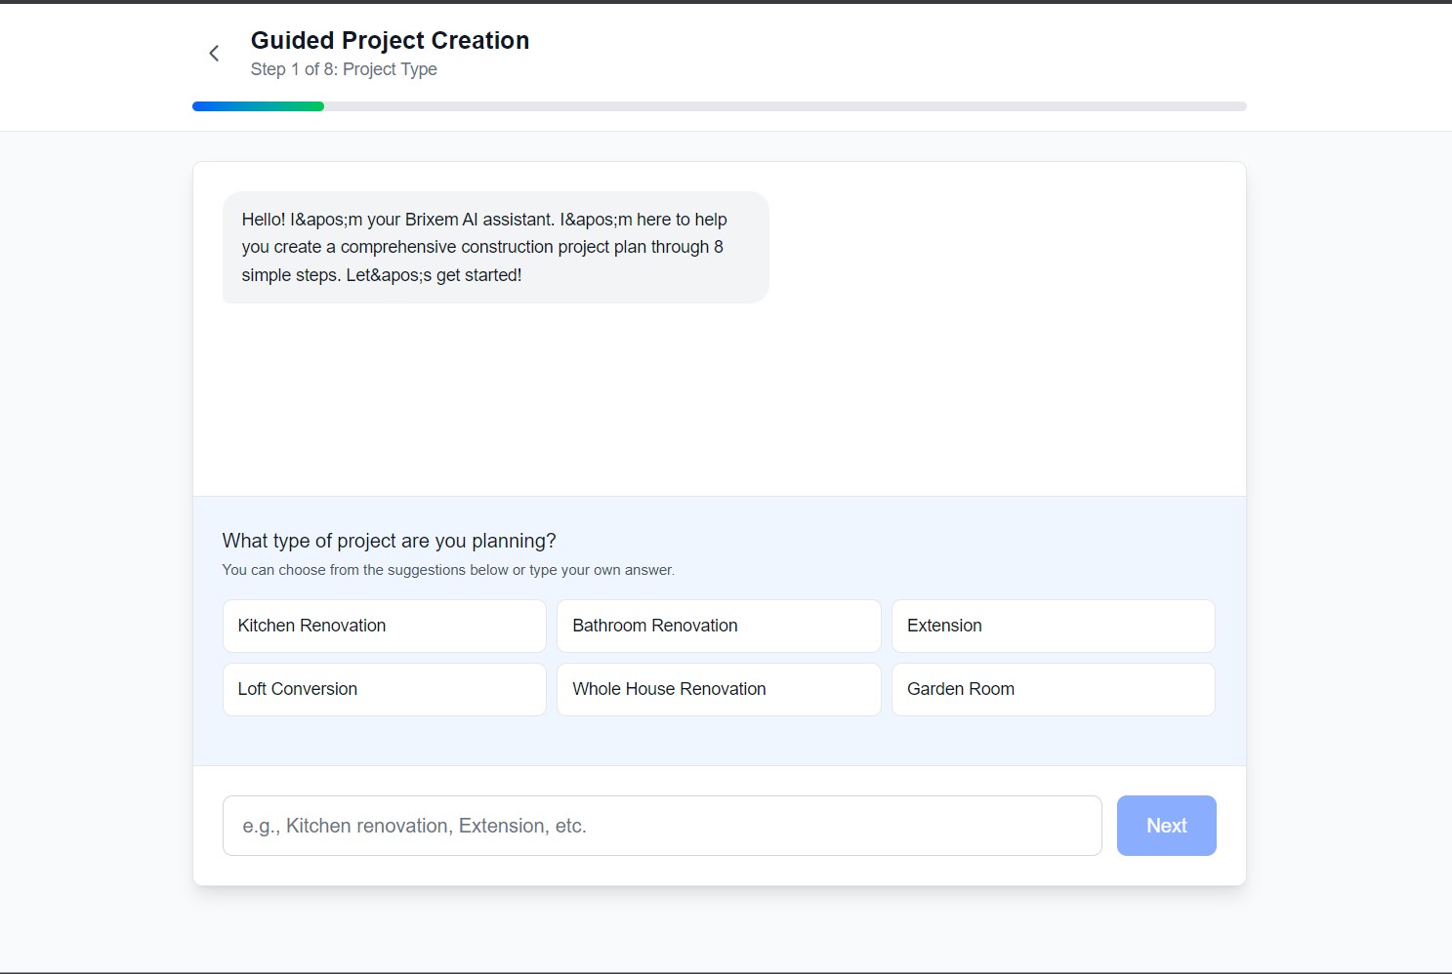Select Loft Conversion as project type
1452x974 pixels.
[384, 689]
